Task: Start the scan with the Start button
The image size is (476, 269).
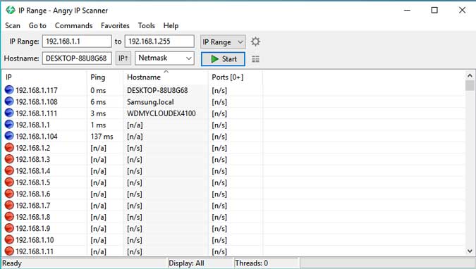Action: tap(223, 59)
